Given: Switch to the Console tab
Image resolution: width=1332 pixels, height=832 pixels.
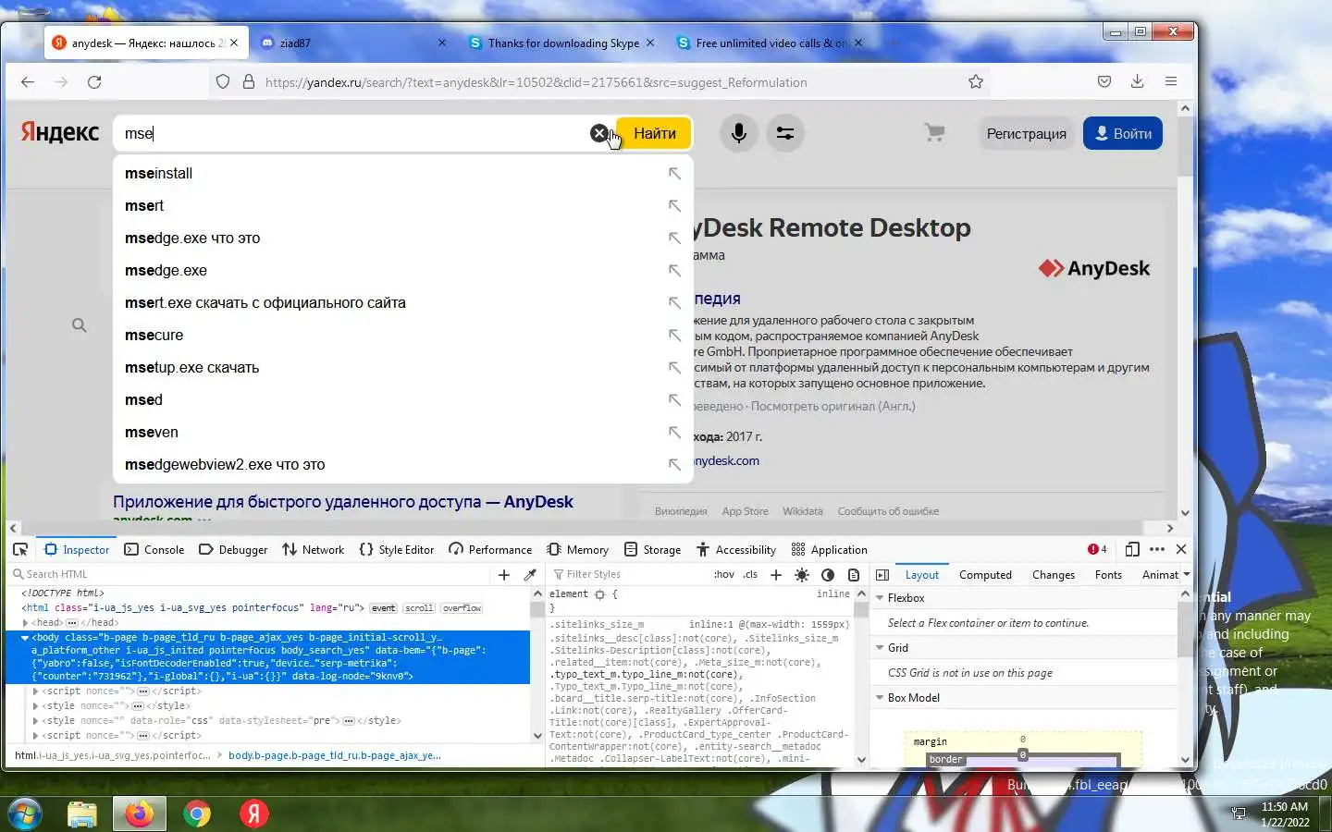Looking at the screenshot, I should 154,549.
